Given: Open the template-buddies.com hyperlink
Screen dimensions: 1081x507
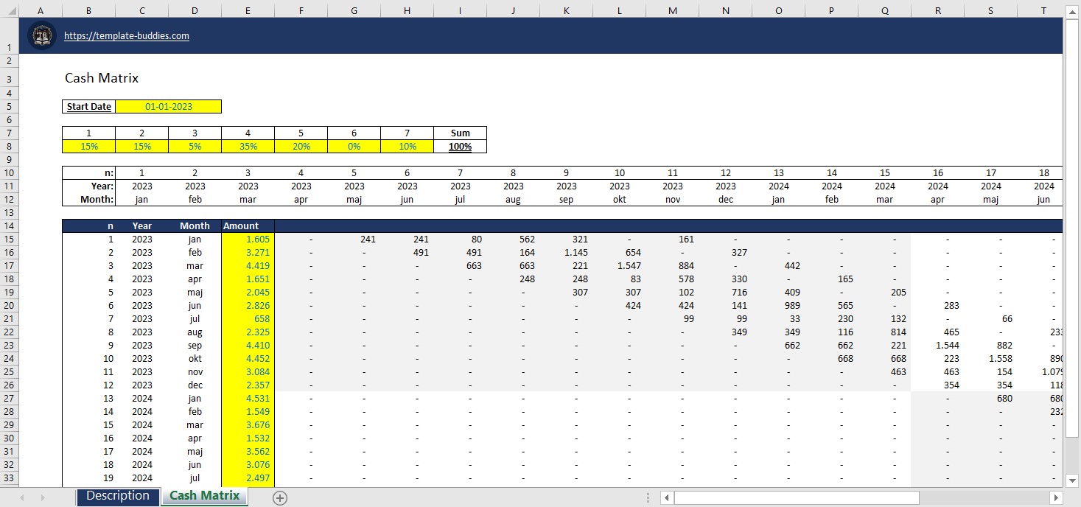Looking at the screenshot, I should coord(127,35).
